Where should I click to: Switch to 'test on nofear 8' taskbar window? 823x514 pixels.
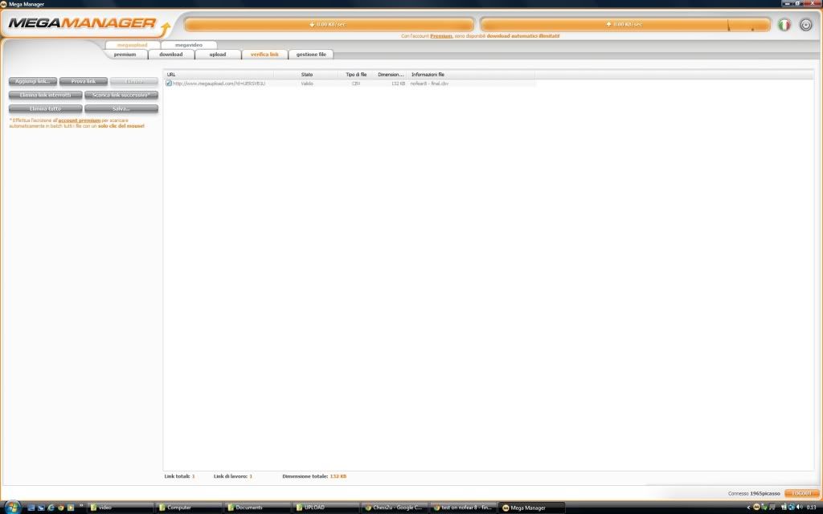(x=464, y=508)
